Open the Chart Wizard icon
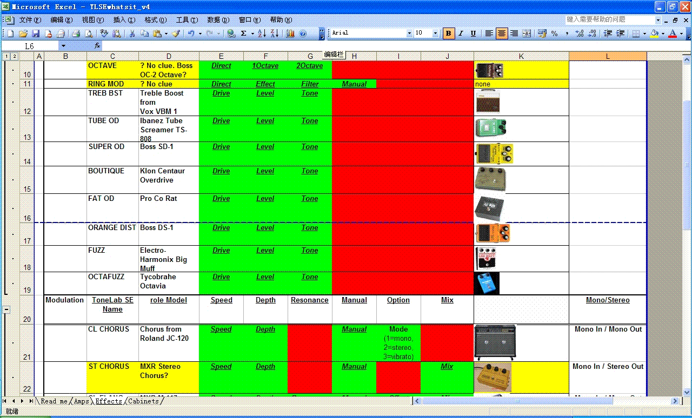The width and height of the screenshot is (692, 418). pos(290,33)
